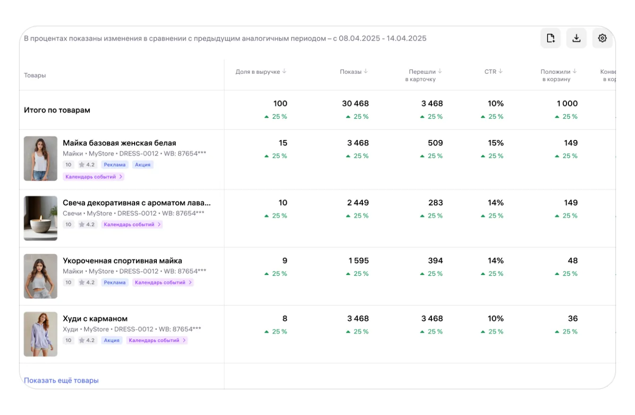Click the Итого по товарам row label
This screenshot has width=635, height=415.
tap(57, 110)
